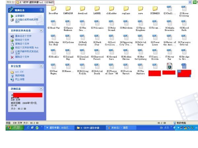Select the (4)Blood Bath map file
Viewport: 198px width, 148px height.
[x=184, y=26]
